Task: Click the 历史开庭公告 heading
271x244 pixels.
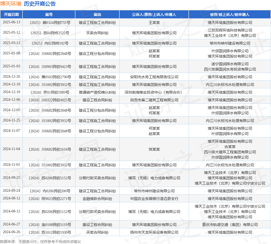Action: pyautogui.click(x=40, y=4)
